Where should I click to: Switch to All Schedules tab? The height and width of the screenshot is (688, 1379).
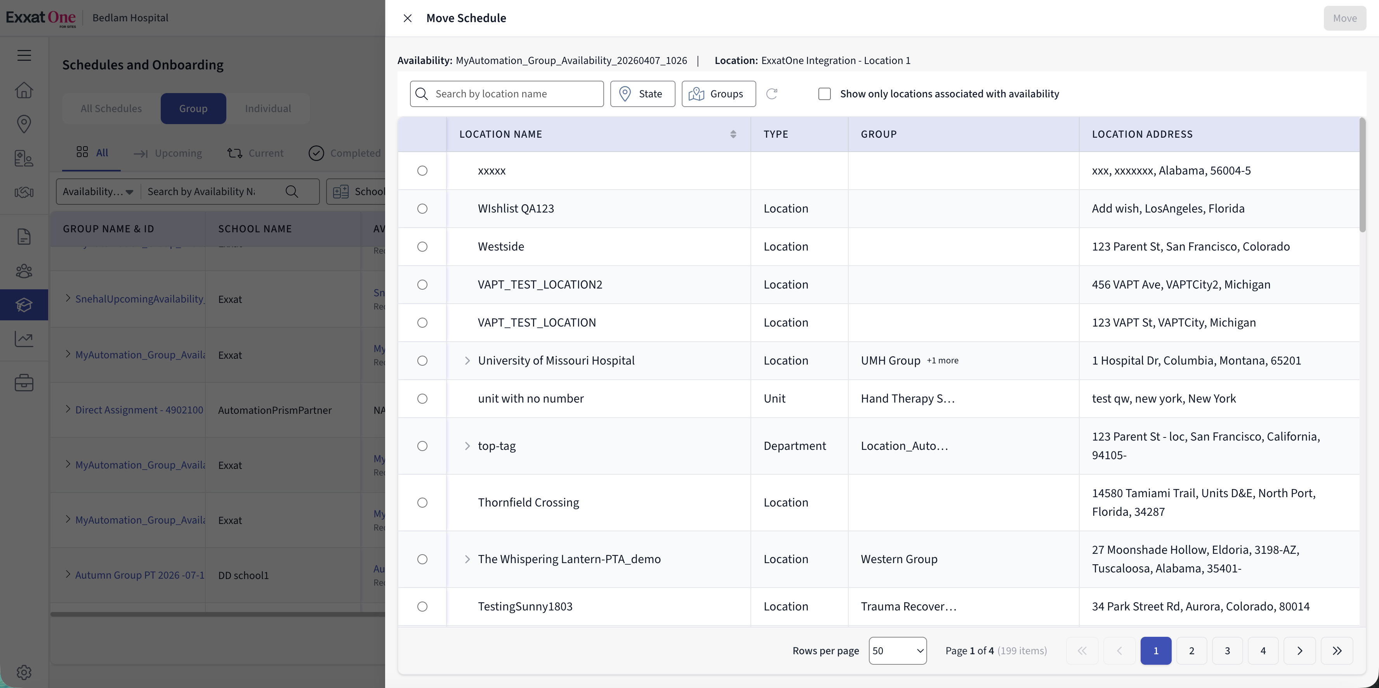pos(111,109)
